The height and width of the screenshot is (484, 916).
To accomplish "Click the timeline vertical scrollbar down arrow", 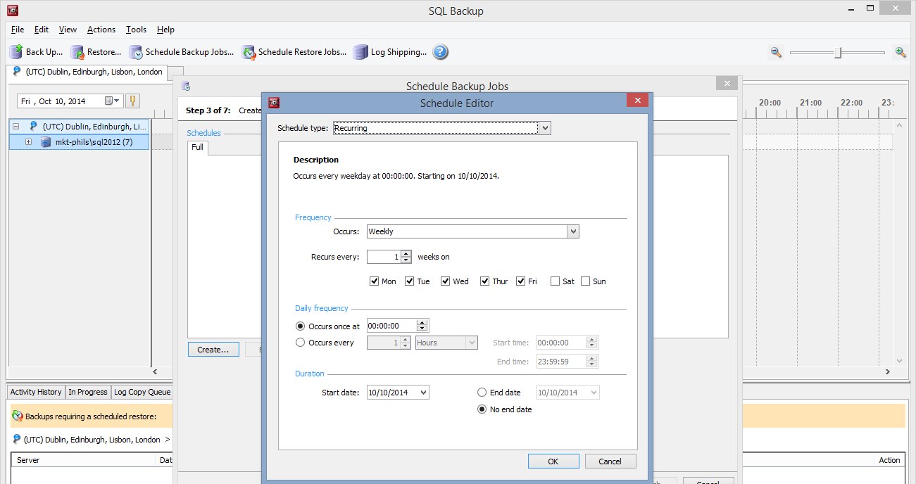I will 898,359.
